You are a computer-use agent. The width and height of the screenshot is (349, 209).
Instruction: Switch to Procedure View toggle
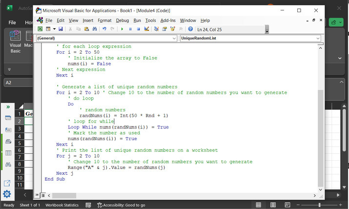[x=38, y=195]
